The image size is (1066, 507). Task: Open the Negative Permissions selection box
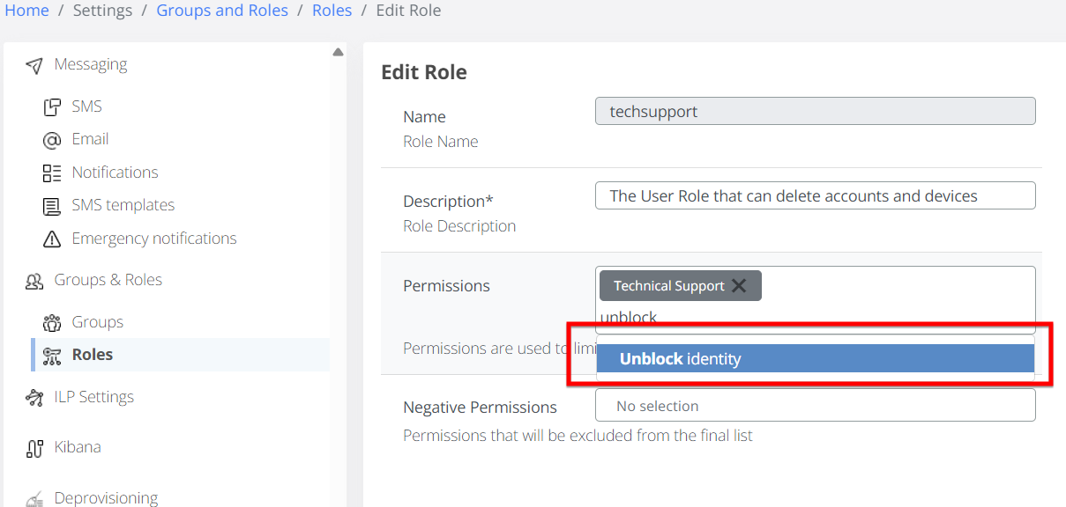815,406
